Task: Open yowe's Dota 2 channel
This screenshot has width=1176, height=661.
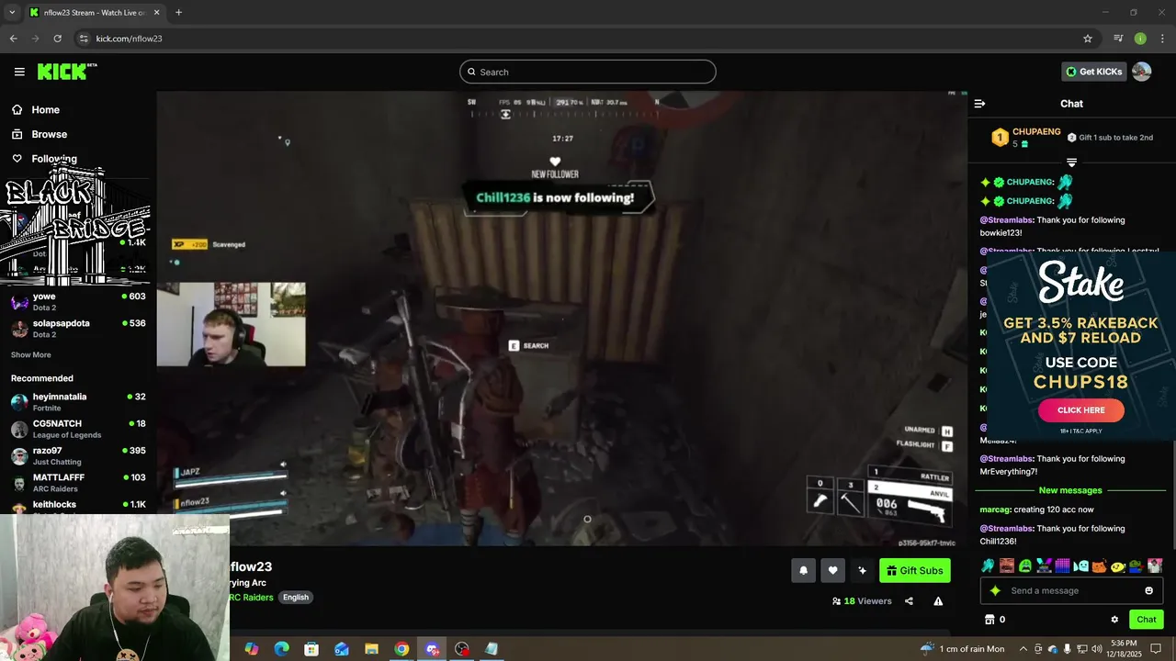Action: click(77, 302)
